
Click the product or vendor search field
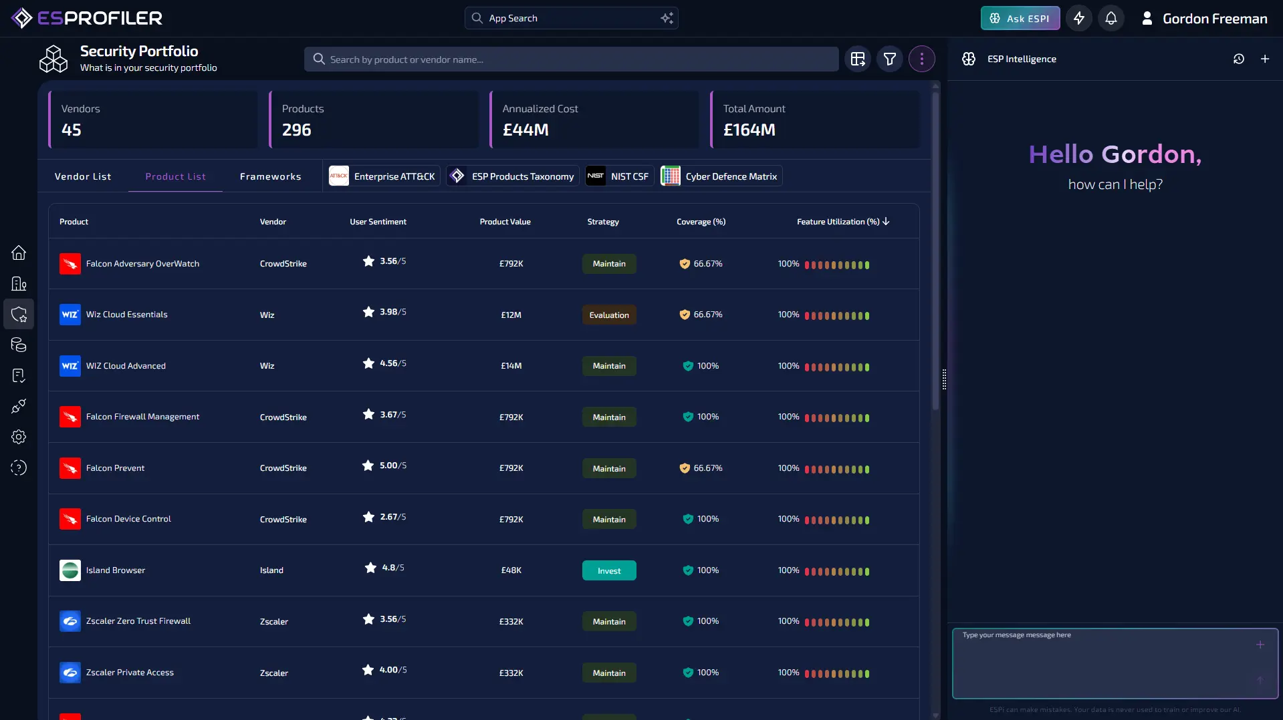(572, 59)
